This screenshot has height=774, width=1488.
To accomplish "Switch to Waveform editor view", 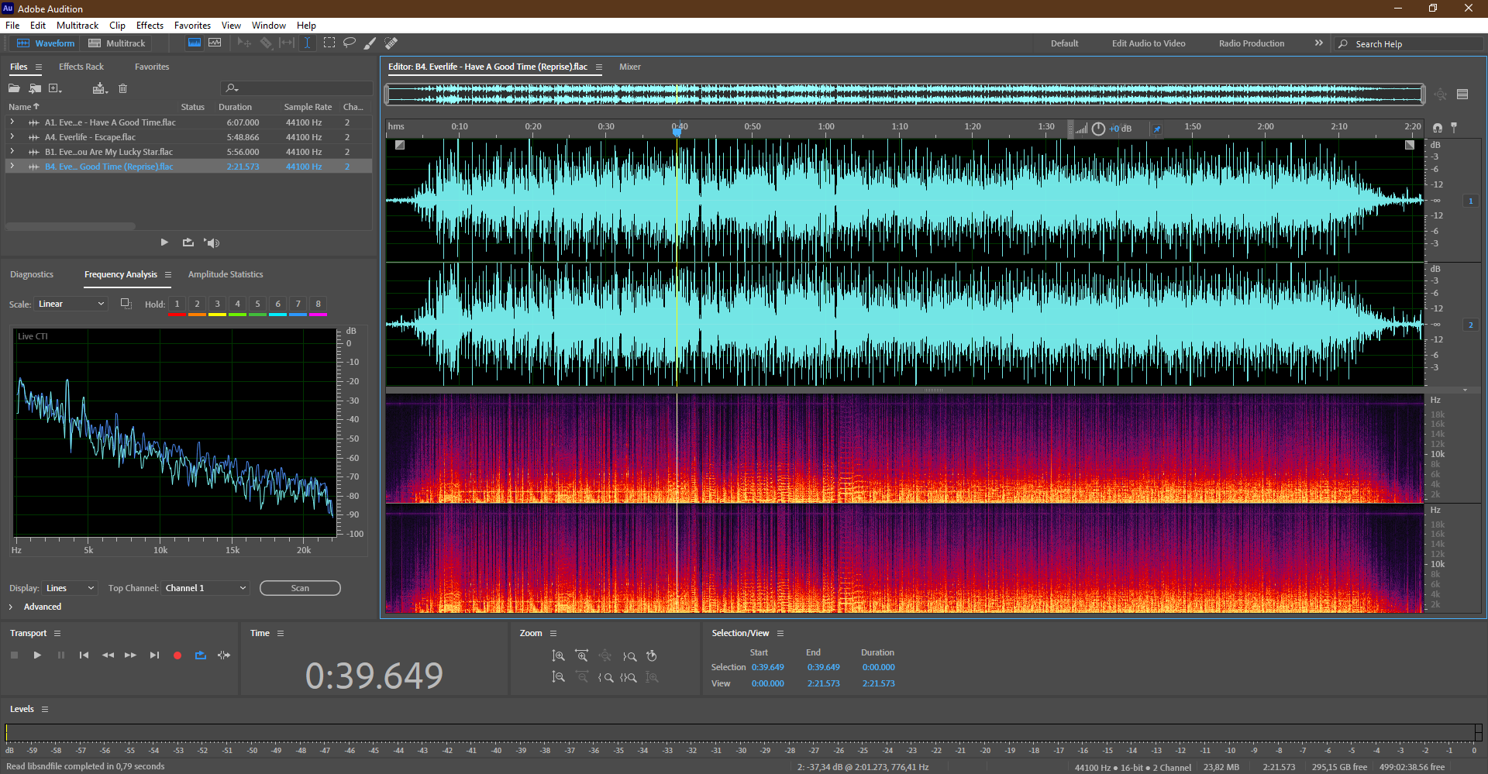I will [46, 43].
